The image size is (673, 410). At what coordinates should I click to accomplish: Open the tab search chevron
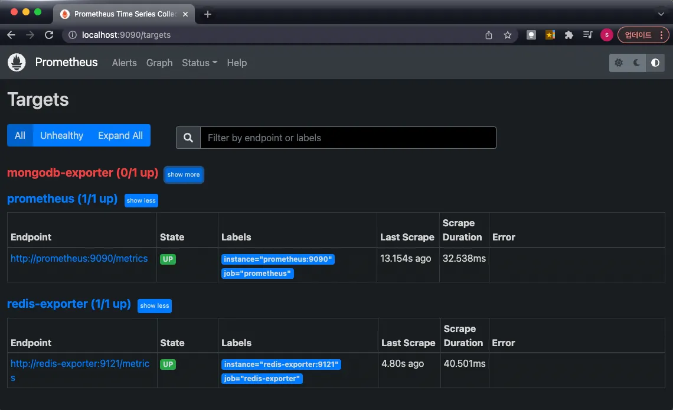661,14
